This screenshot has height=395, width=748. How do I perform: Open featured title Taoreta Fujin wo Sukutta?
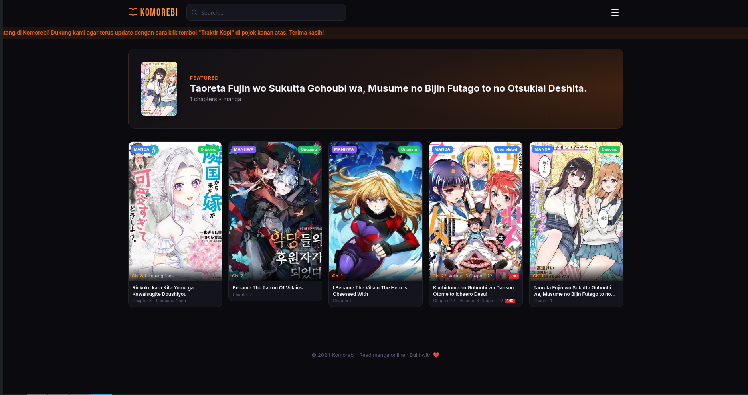point(388,88)
